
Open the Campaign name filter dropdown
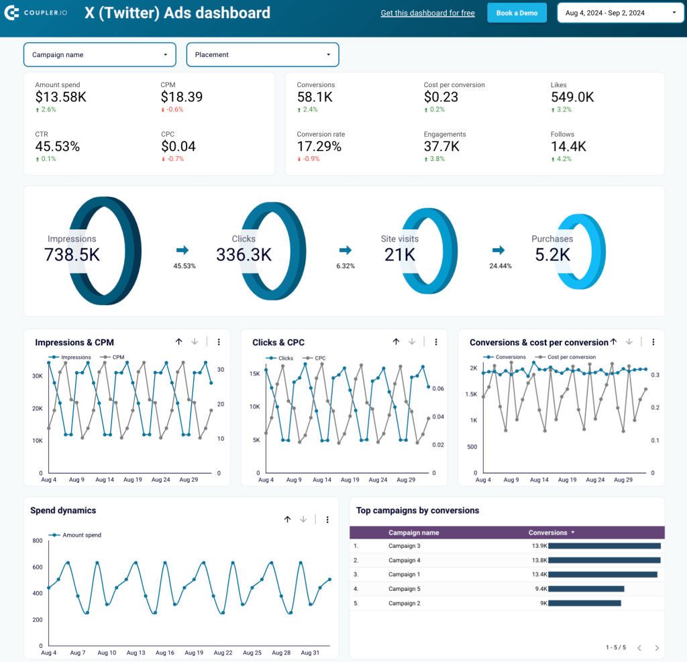point(99,54)
